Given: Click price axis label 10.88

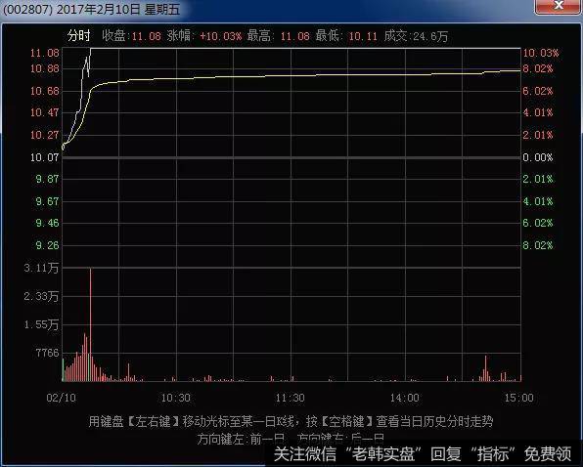Looking at the screenshot, I should pyautogui.click(x=45, y=68).
